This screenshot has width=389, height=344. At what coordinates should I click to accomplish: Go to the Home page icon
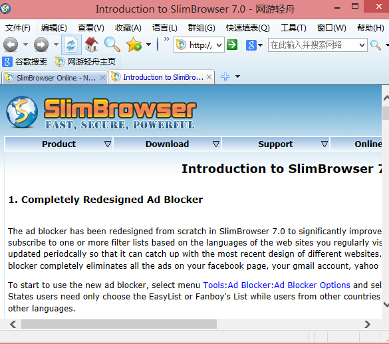92,45
